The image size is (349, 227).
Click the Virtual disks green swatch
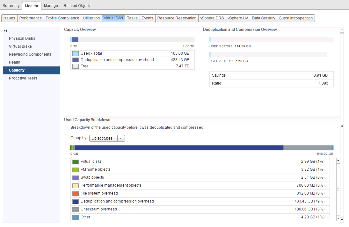pos(76,162)
